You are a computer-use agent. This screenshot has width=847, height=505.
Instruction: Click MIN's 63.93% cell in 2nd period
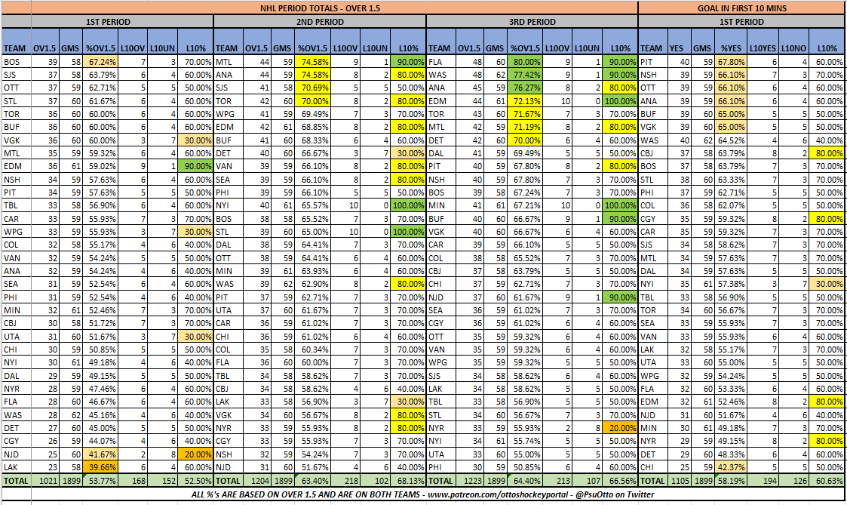tap(312, 271)
